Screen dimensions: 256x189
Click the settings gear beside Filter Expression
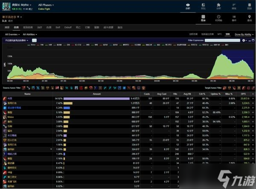(x=244, y=40)
